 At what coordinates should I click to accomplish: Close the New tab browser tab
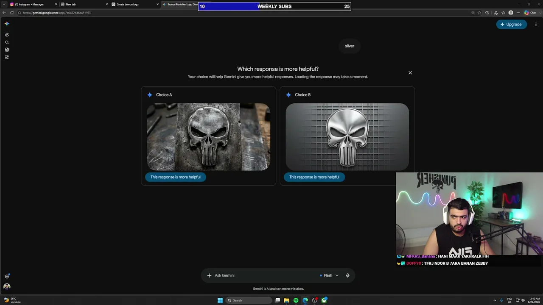(107, 4)
